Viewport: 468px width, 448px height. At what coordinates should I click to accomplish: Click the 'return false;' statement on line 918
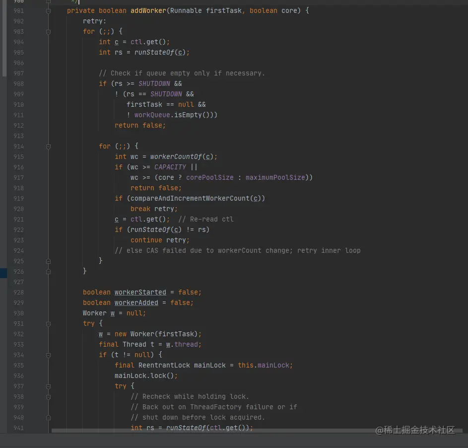(x=156, y=188)
